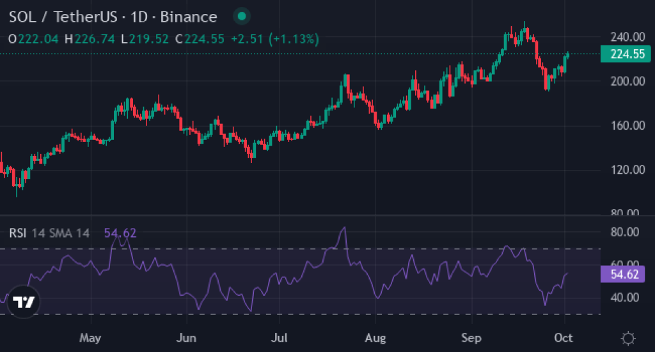Click the May label on the time axis
The image size is (655, 352).
(x=90, y=337)
